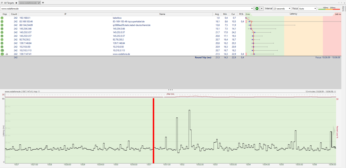
Task: Open the graph time range dropdown (10 minutes)
Action: coord(335,92)
